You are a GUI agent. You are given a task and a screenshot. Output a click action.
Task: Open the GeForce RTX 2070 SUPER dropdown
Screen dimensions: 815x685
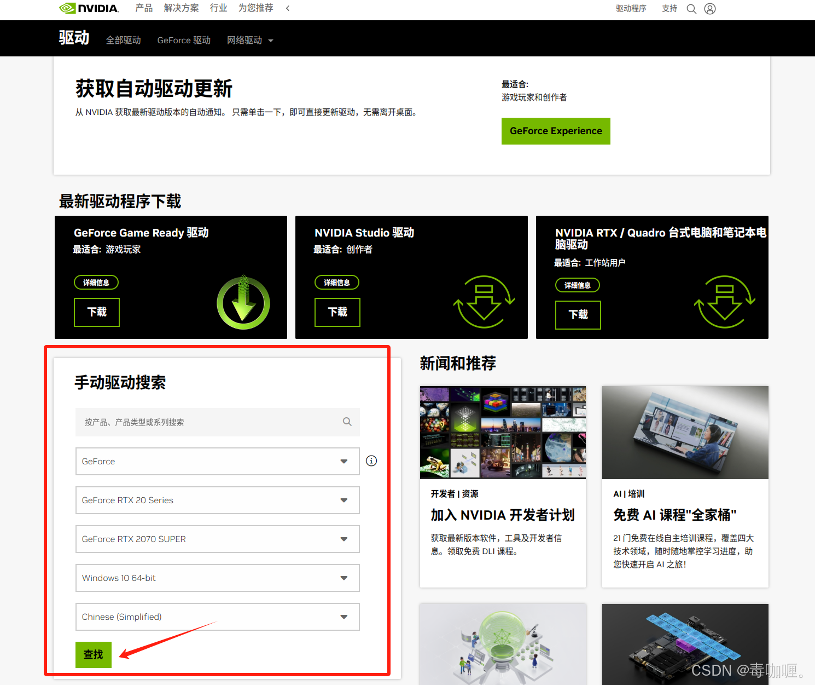pyautogui.click(x=218, y=539)
